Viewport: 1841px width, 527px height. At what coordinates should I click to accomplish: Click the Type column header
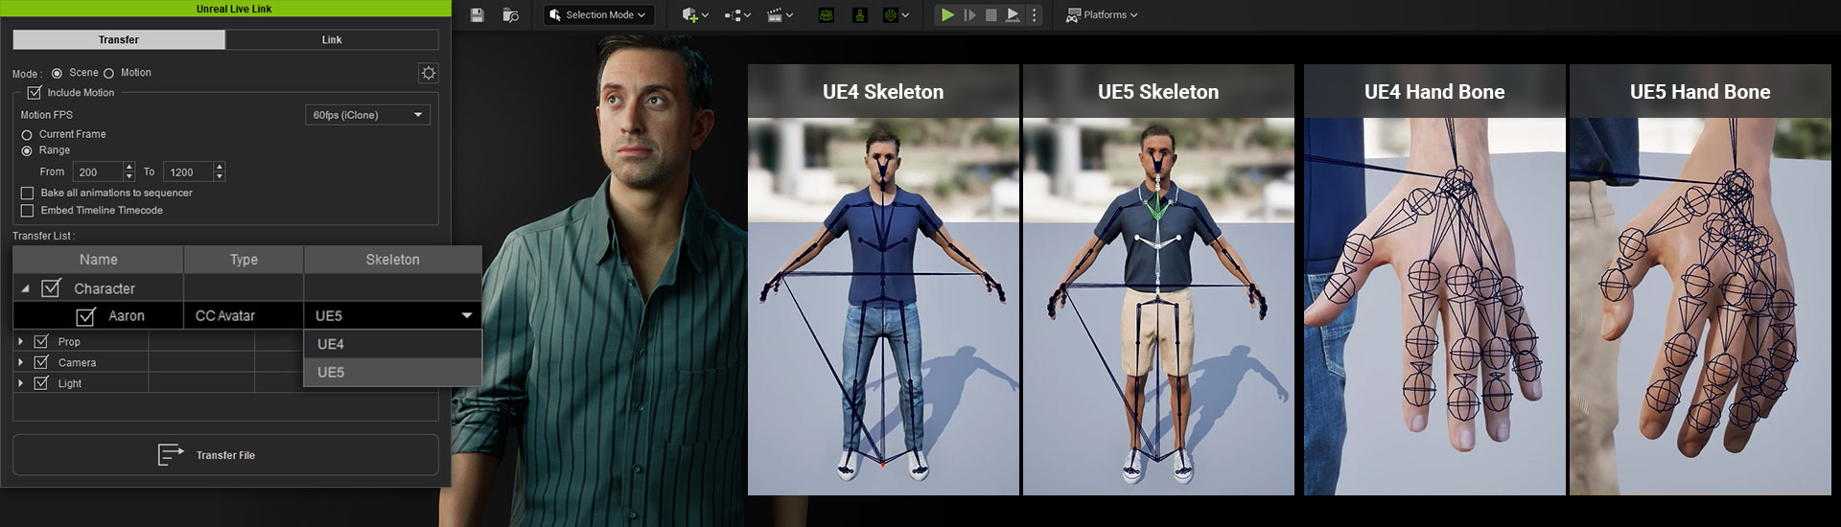[244, 260]
